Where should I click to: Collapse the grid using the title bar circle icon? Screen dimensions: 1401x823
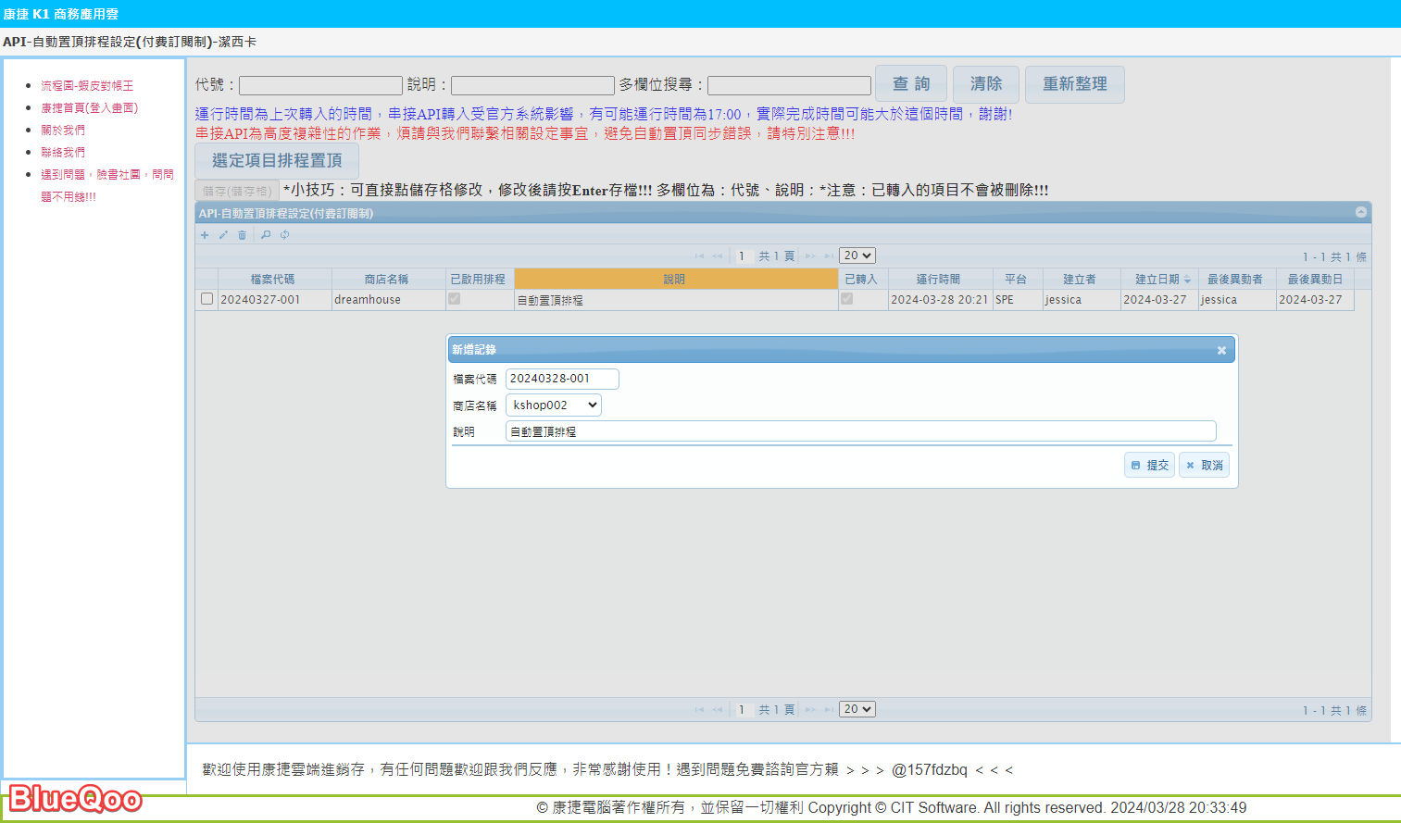(x=1360, y=212)
